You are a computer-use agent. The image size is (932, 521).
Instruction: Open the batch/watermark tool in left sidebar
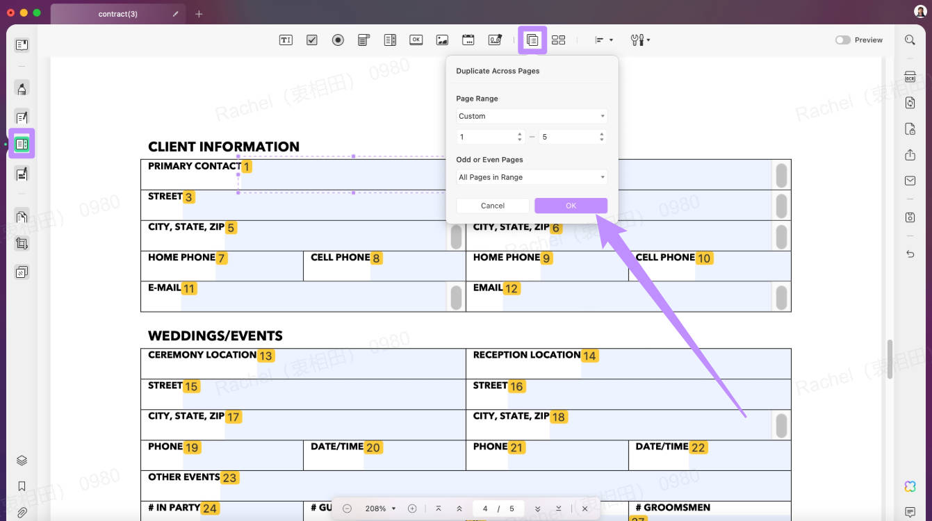tap(22, 272)
